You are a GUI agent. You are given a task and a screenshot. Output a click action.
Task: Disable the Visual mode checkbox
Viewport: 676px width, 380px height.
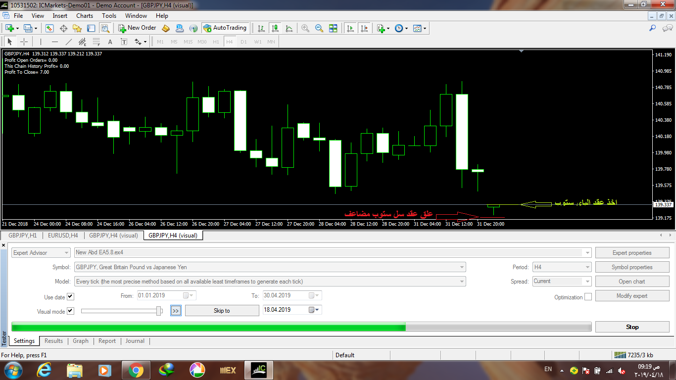[x=70, y=311]
